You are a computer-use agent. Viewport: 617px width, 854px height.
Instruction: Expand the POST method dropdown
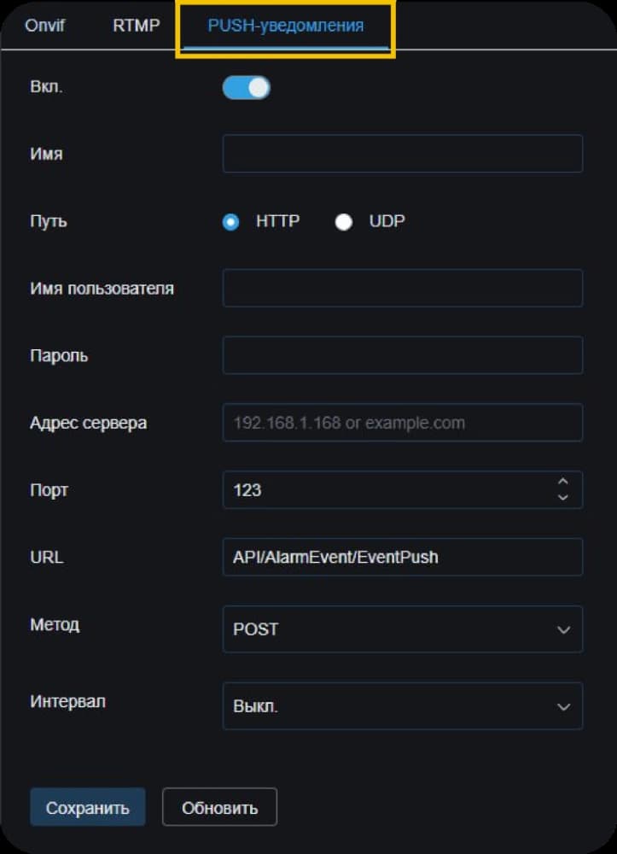tap(403, 629)
